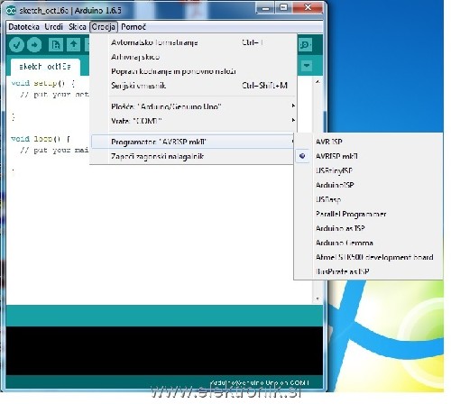Click the Open sketch up-arrow icon

(x=73, y=45)
